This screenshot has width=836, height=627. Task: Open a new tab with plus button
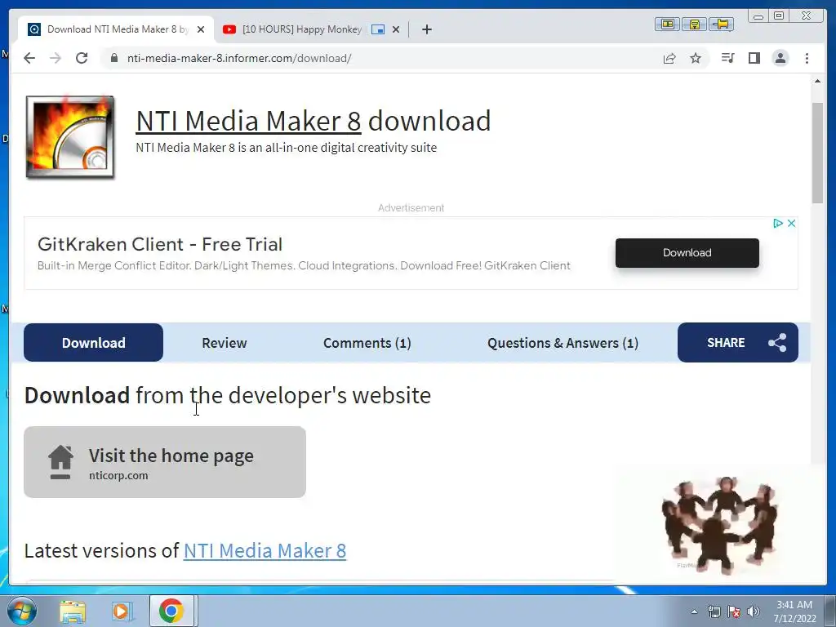426,29
